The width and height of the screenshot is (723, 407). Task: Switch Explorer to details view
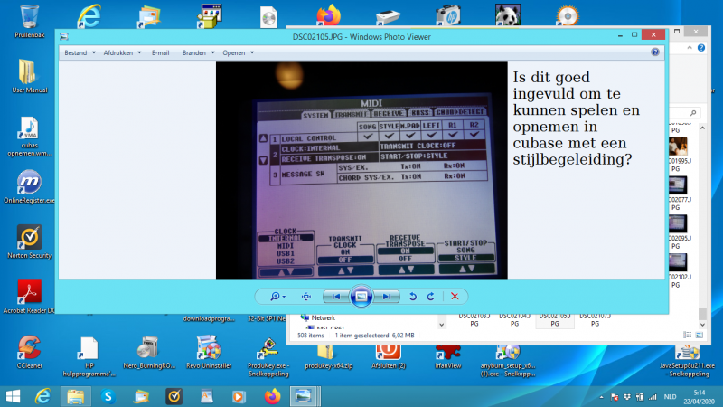[x=688, y=335]
